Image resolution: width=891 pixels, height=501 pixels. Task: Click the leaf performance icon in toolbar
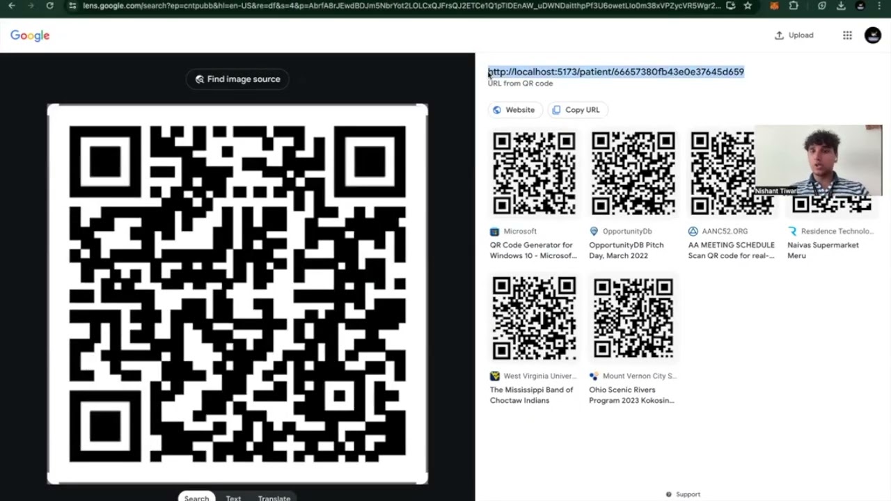[x=822, y=6]
